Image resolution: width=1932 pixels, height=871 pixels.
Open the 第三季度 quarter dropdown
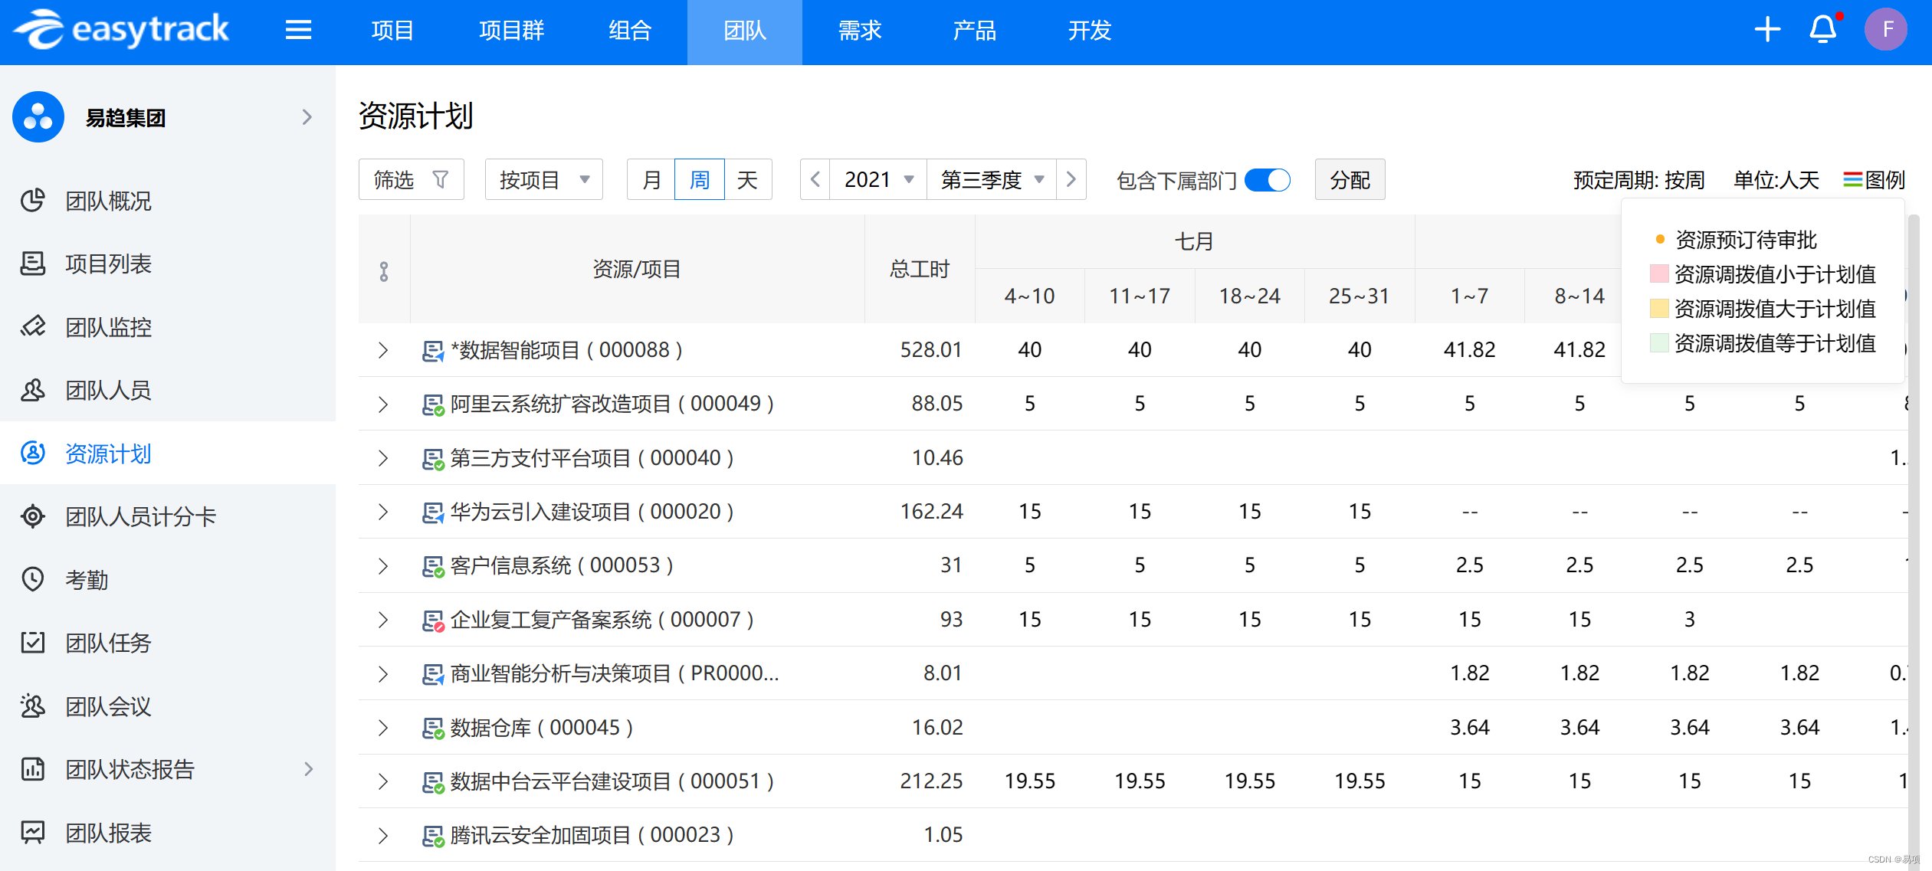(992, 180)
